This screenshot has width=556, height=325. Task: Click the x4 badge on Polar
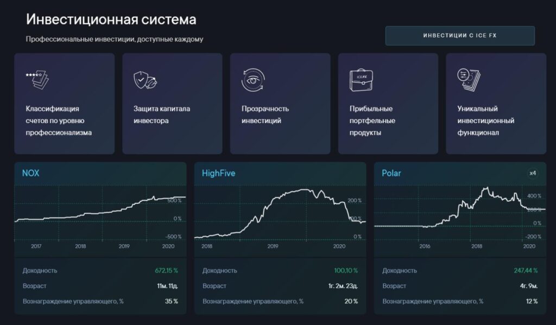[x=533, y=173]
